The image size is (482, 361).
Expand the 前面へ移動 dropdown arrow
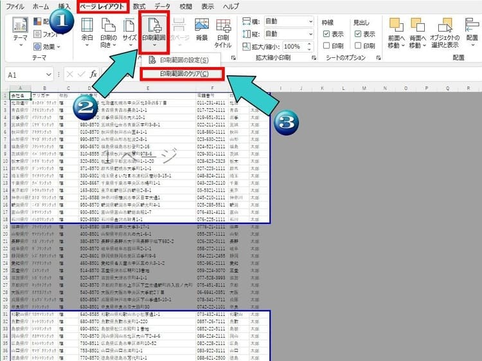coord(403,46)
